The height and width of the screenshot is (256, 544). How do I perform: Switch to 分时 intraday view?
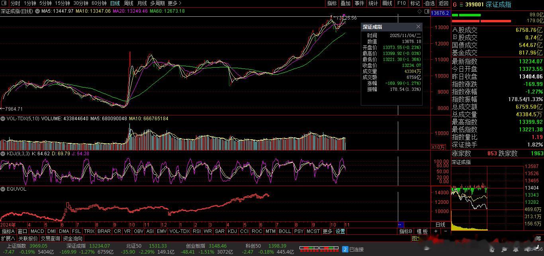click(15, 3)
